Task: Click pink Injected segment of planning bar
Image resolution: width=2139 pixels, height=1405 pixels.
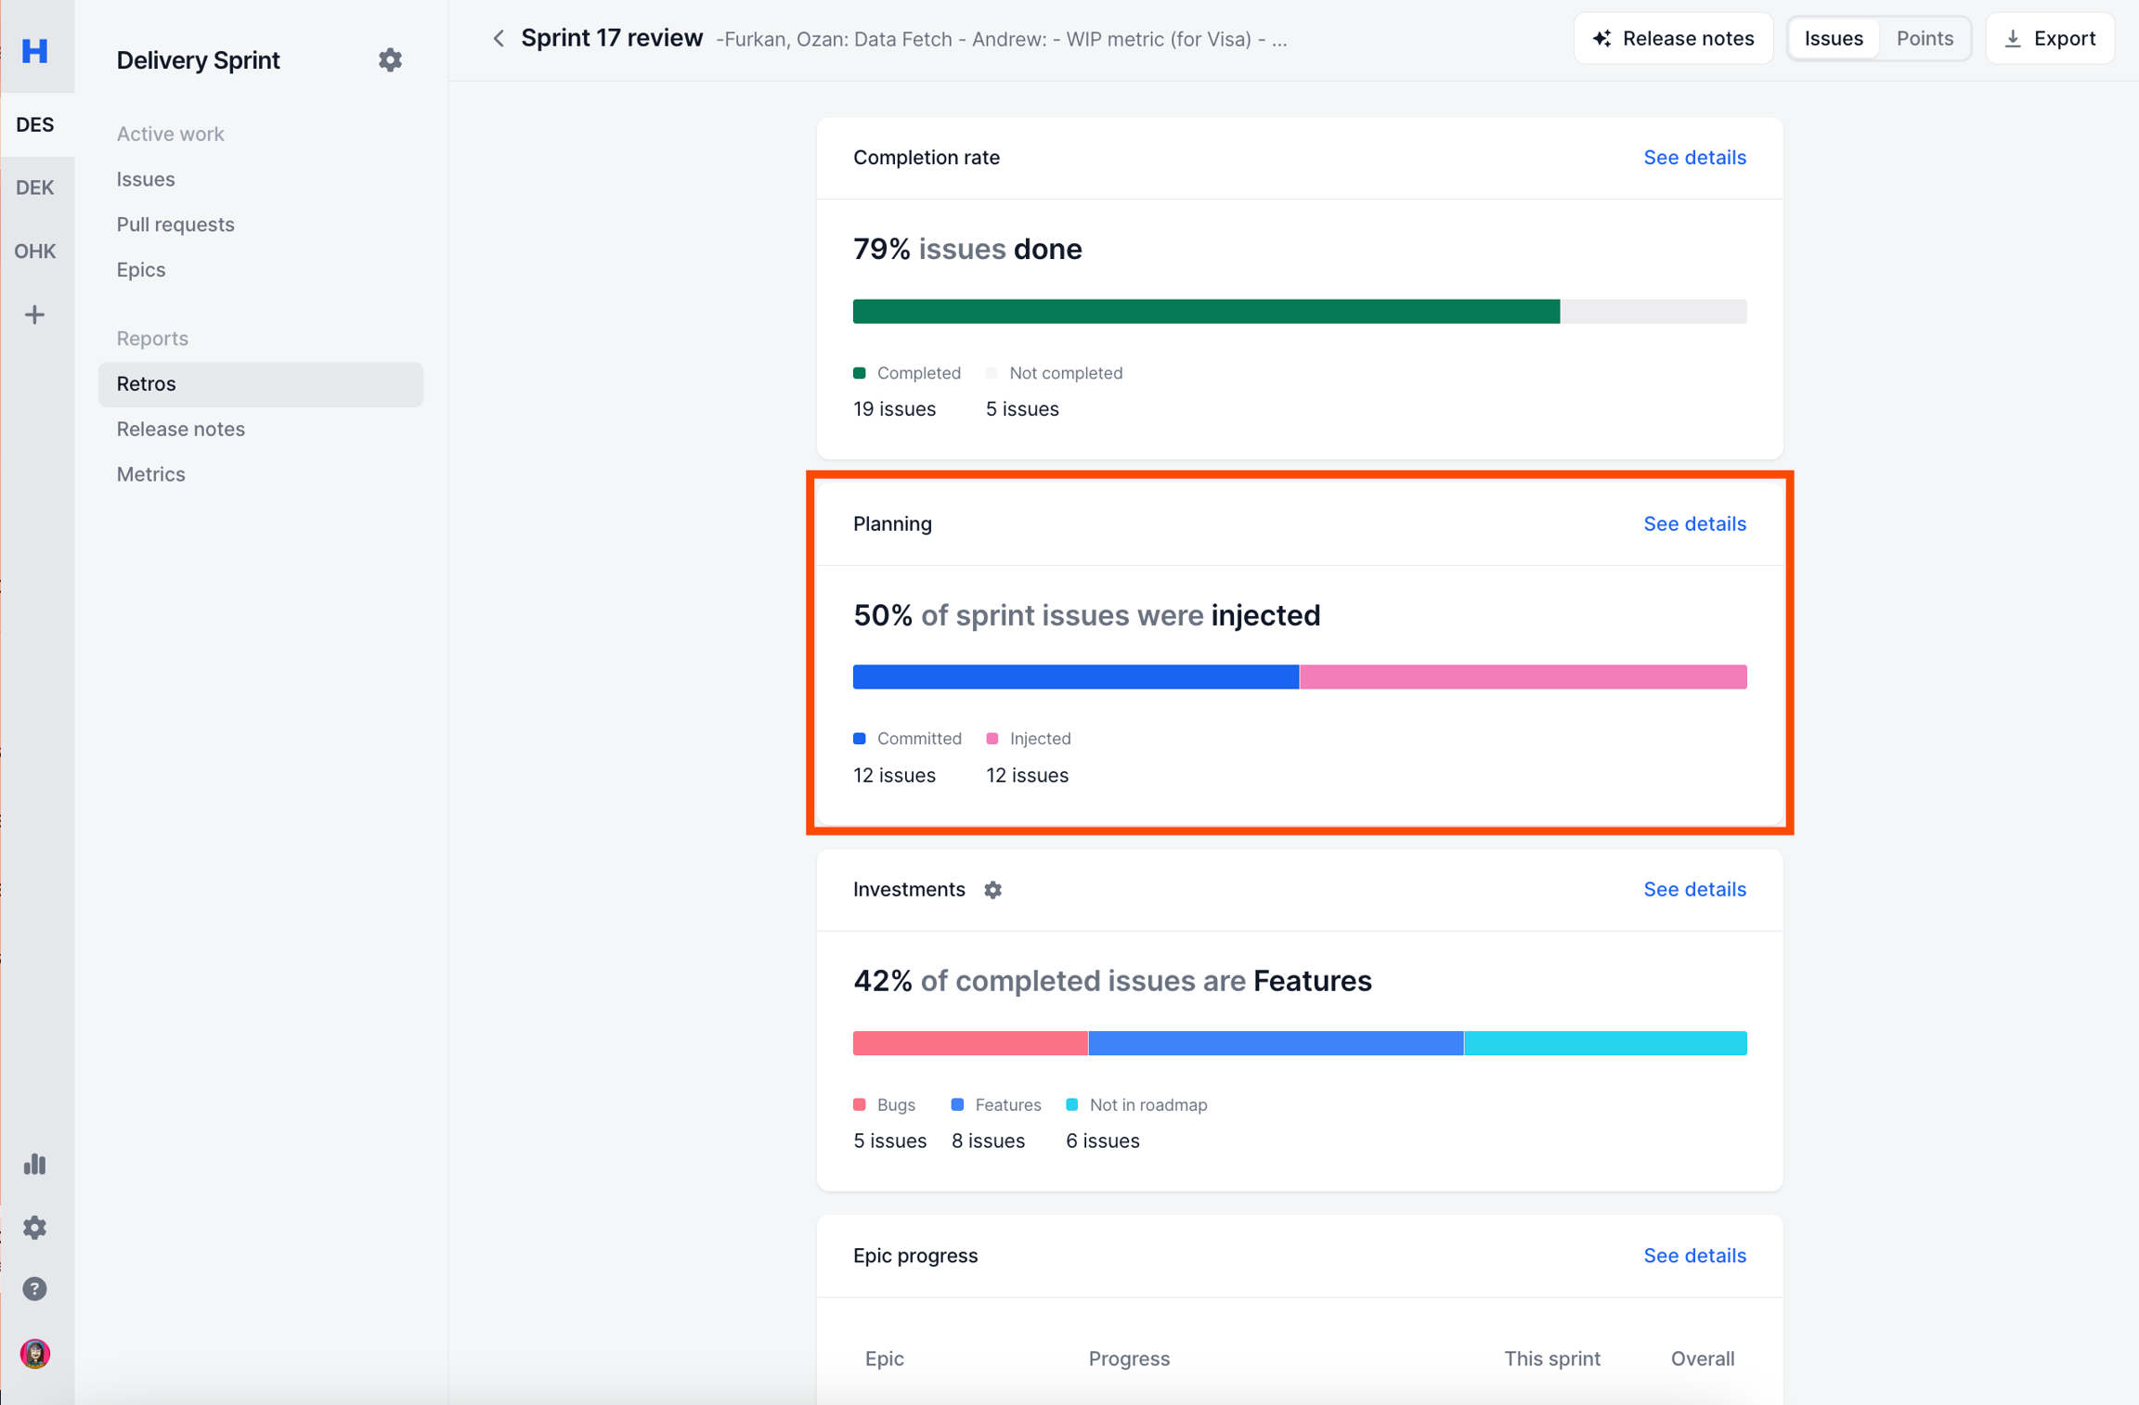Action: (1522, 677)
